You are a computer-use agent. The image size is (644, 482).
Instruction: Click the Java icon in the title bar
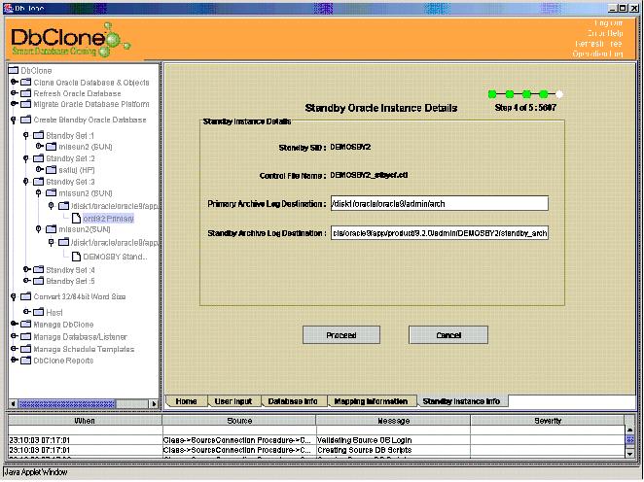click(8, 8)
